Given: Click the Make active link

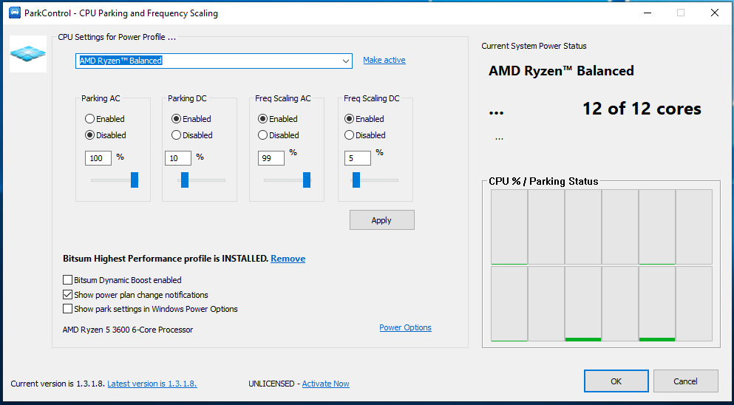Looking at the screenshot, I should [x=384, y=60].
